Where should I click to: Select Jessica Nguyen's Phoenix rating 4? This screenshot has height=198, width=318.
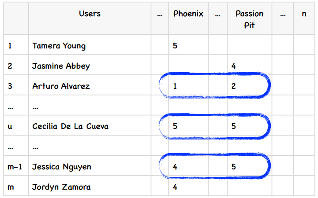(x=176, y=167)
